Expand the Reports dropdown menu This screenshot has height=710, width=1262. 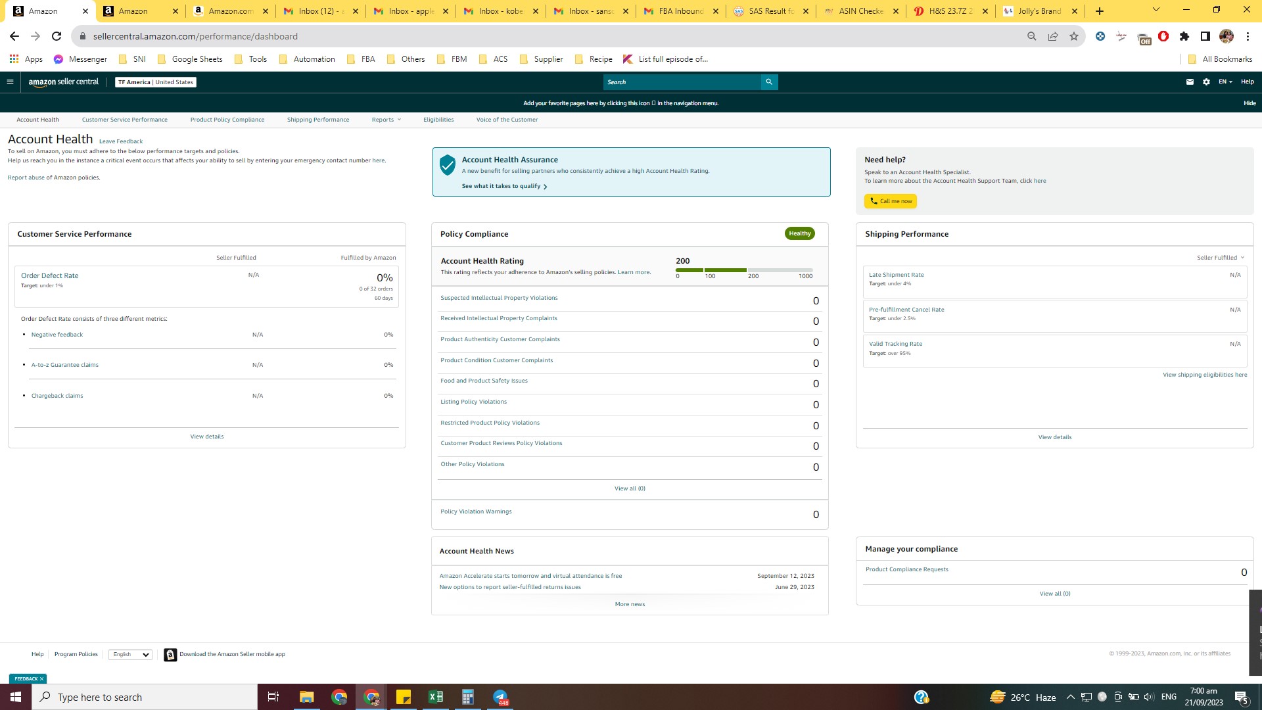[386, 120]
